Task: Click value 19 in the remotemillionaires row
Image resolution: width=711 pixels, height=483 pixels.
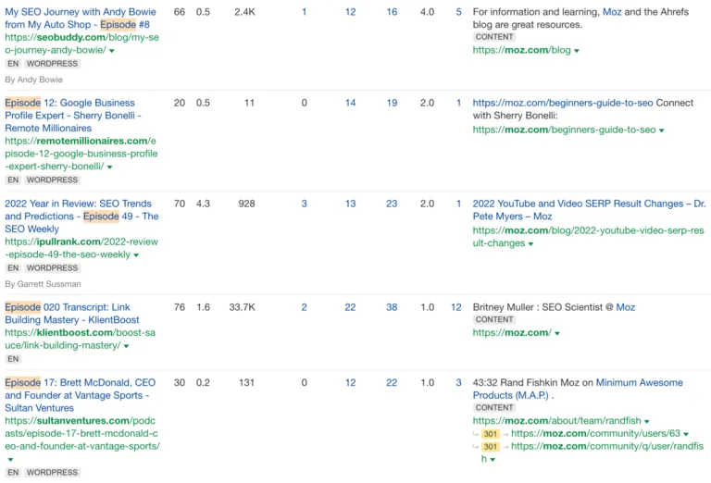Action: [392, 103]
